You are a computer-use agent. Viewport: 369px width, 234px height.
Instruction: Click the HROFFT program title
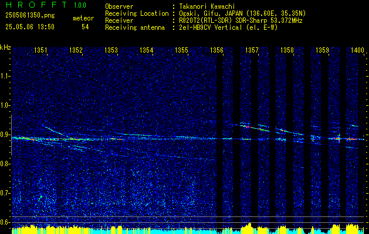click(x=36, y=5)
